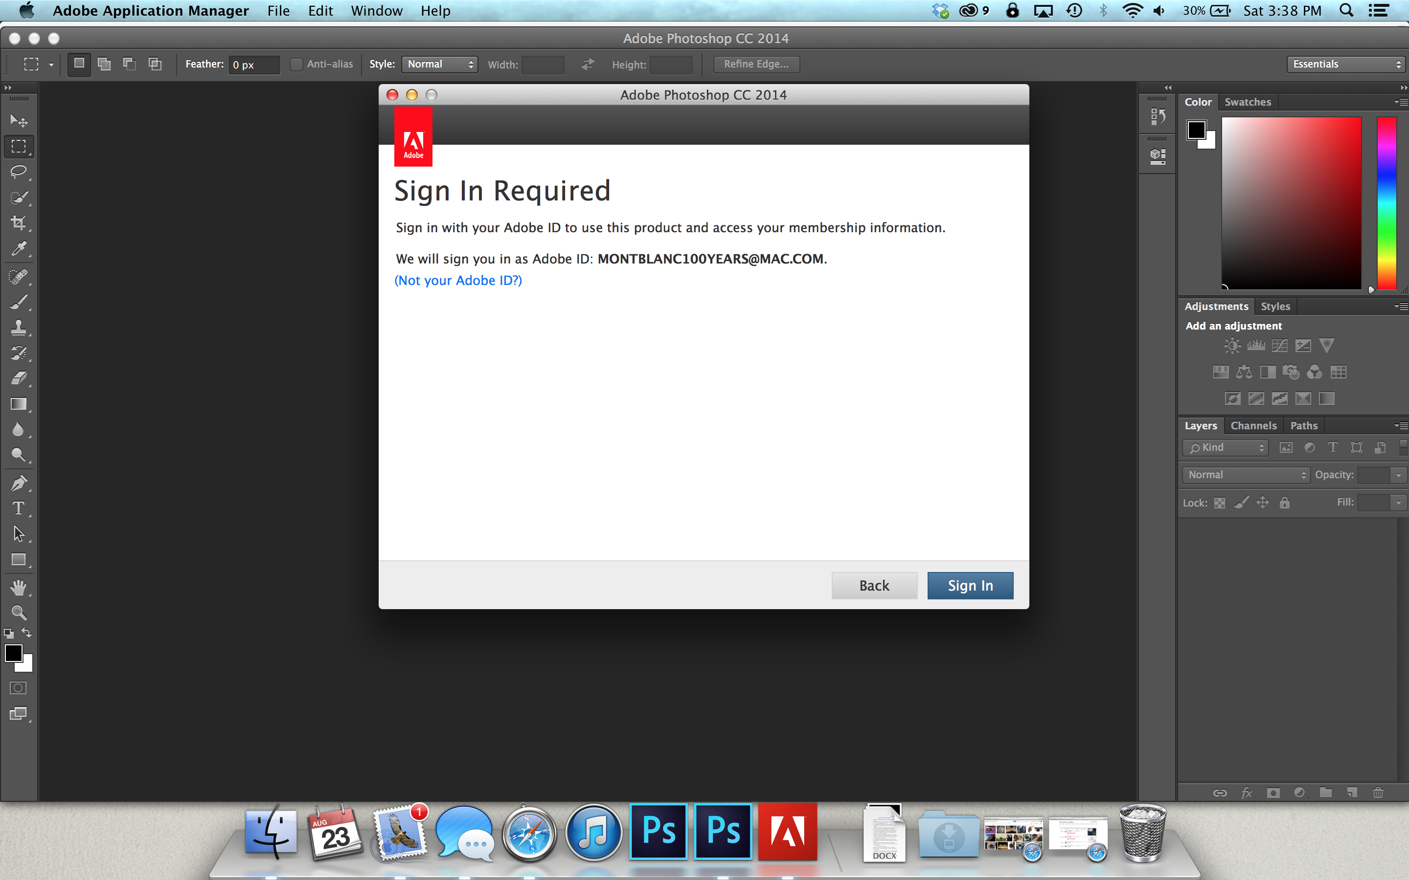The width and height of the screenshot is (1409, 880).
Task: Click the Not your Adobe ID link
Action: coord(458,280)
